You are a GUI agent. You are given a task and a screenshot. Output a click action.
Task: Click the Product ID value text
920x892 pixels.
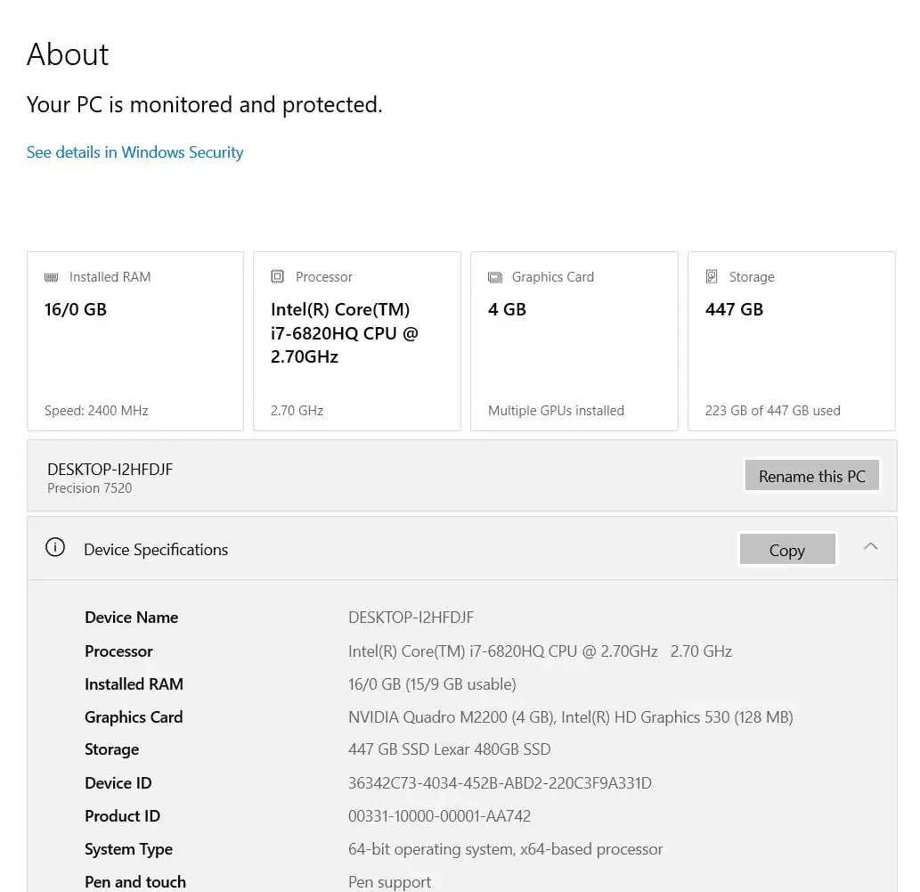[x=440, y=816]
